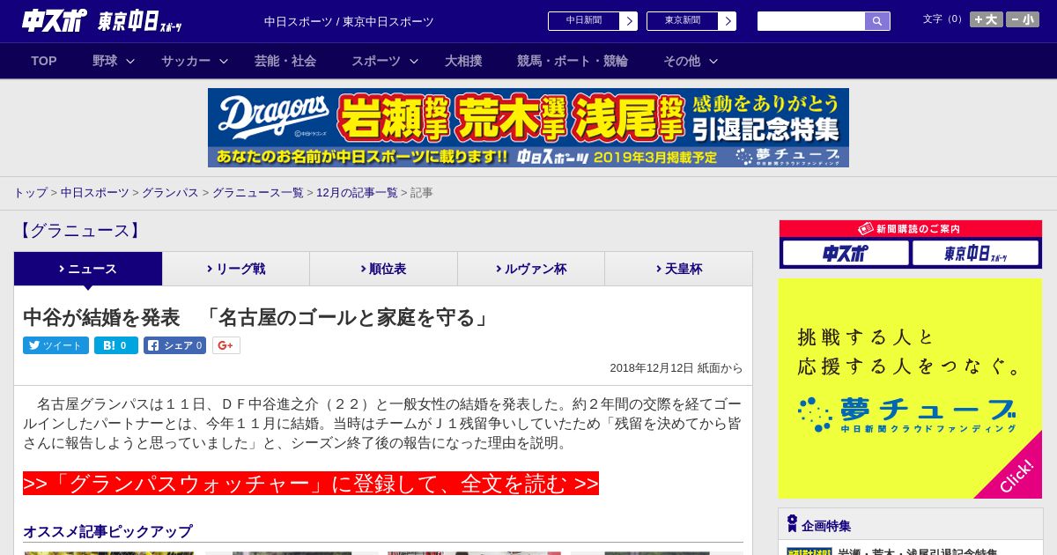Image resolution: width=1057 pixels, height=555 pixels.
Task: Click the 新聞購読のご案内 header label
Action: (911, 229)
